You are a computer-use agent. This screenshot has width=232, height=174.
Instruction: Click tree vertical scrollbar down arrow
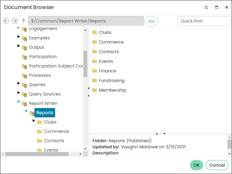click(x=85, y=149)
